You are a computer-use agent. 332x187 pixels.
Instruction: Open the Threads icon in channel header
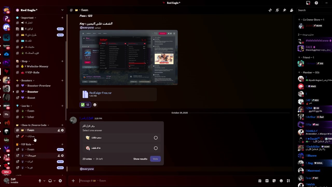tap(270, 10)
